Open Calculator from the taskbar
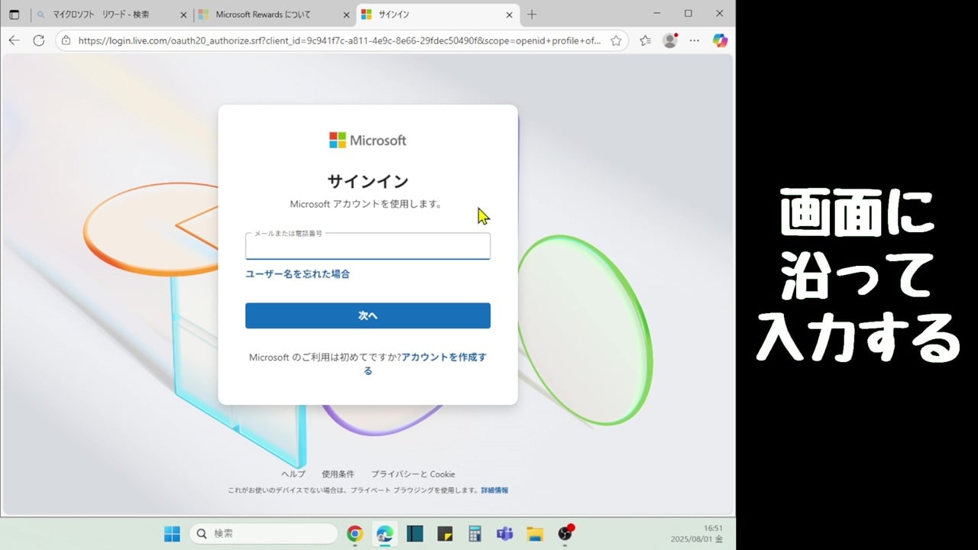This screenshot has width=978, height=550. coord(474,534)
